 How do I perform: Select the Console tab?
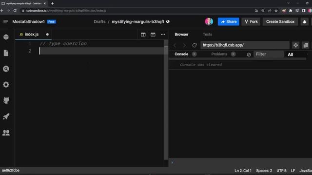181,54
